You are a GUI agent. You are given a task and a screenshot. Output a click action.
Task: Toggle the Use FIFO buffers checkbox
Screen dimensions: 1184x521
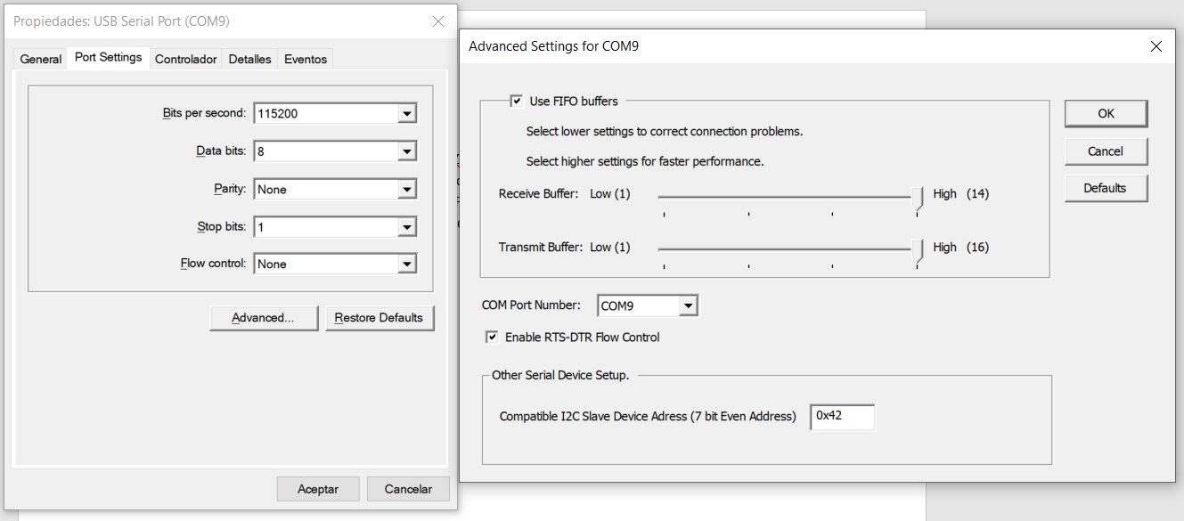(x=516, y=102)
